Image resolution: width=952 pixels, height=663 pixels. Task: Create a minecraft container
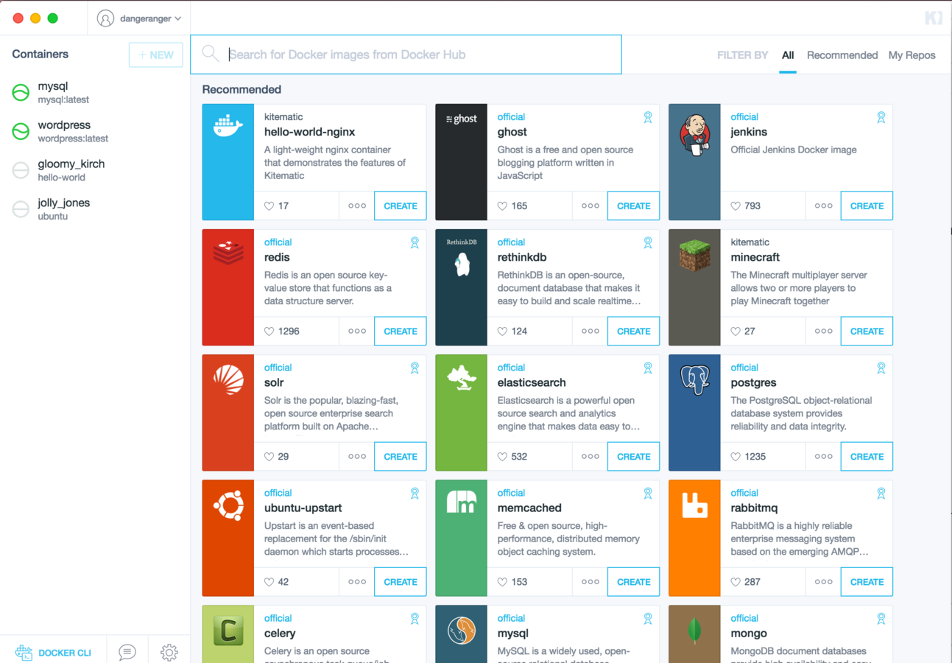(867, 331)
